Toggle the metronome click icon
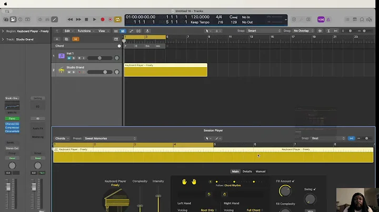Viewport: 379px width, 212px height. point(328,19)
